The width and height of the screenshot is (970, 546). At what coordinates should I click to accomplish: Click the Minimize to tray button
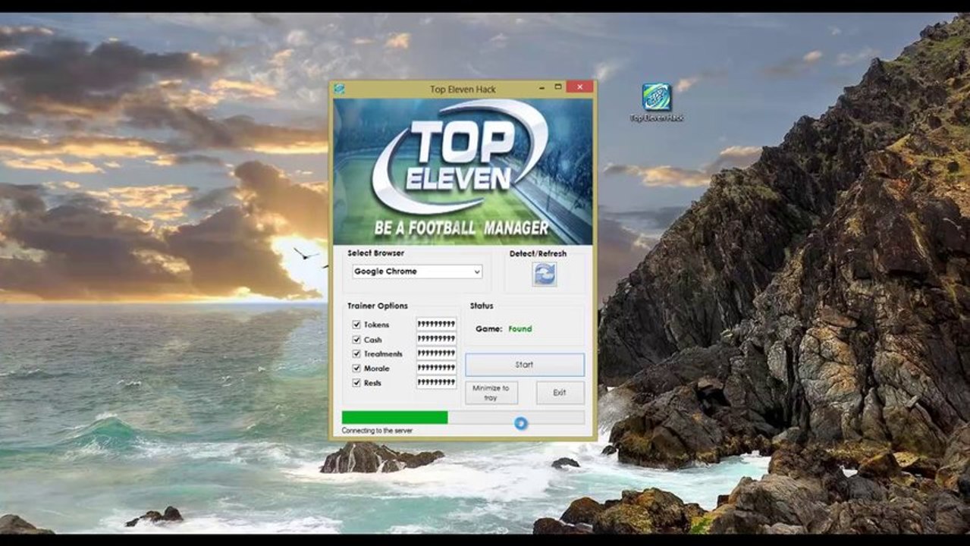tap(491, 393)
